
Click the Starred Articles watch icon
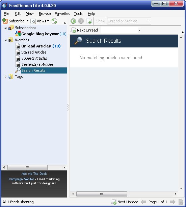pos(18,52)
